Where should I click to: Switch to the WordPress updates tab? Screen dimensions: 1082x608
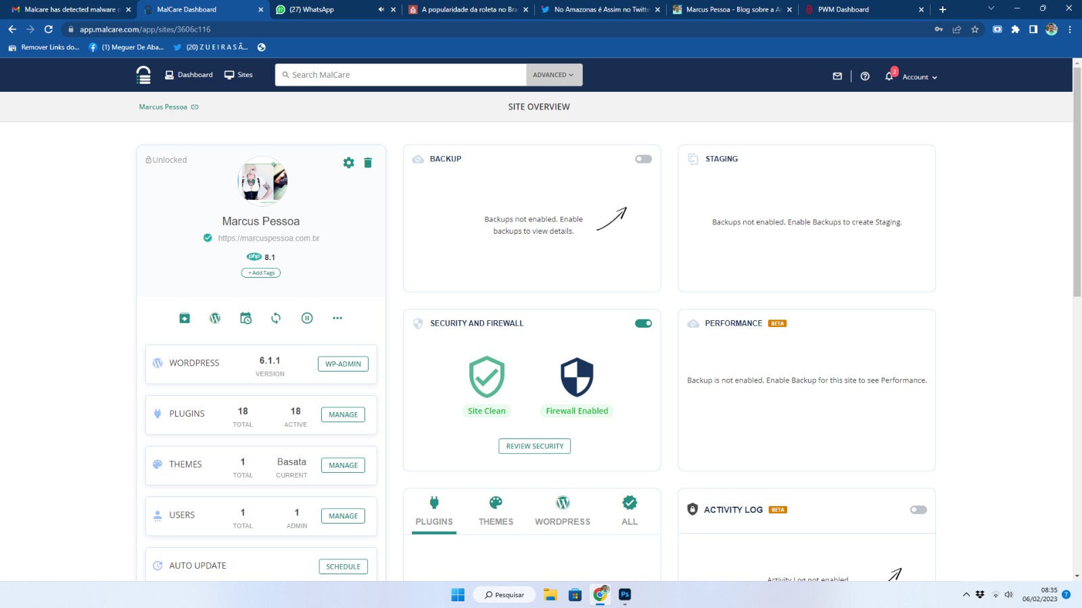click(x=563, y=511)
